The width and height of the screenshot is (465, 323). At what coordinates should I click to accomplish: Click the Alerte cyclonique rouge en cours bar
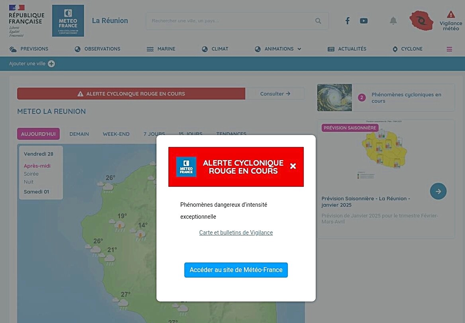pyautogui.click(x=131, y=94)
